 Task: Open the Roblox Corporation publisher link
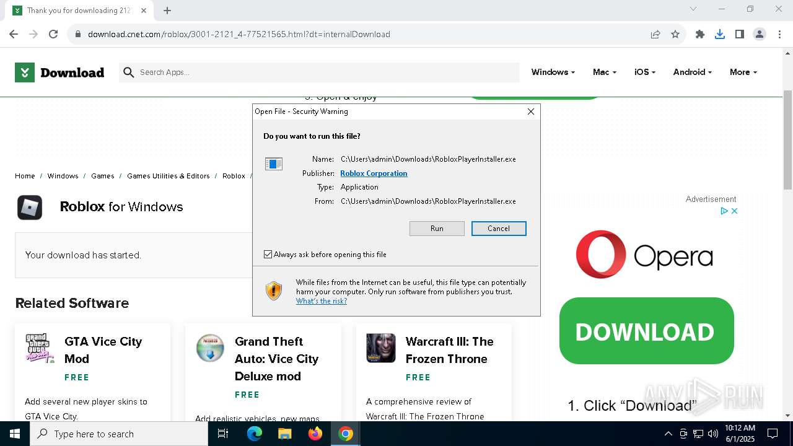[x=374, y=173]
